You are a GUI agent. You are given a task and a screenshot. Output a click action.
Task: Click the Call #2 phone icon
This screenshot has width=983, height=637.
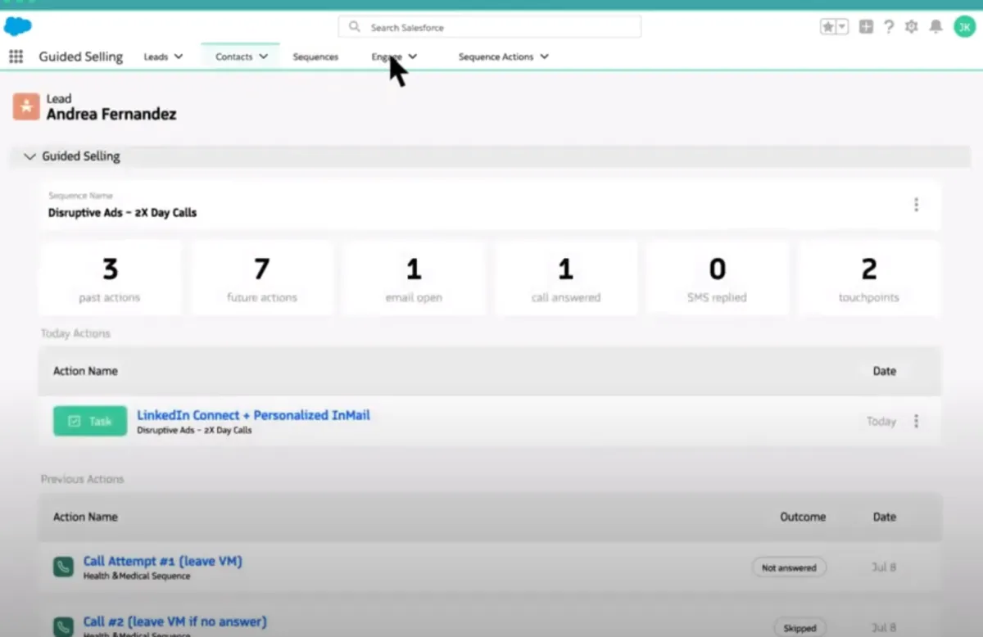click(x=63, y=627)
